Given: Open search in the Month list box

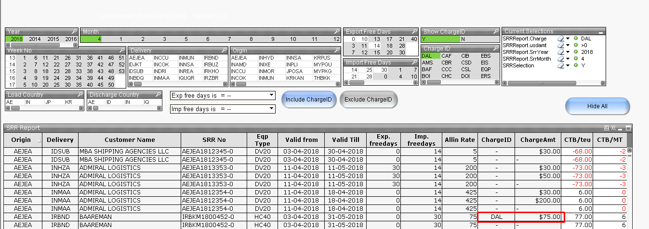Looking at the screenshot, I should (336, 32).
